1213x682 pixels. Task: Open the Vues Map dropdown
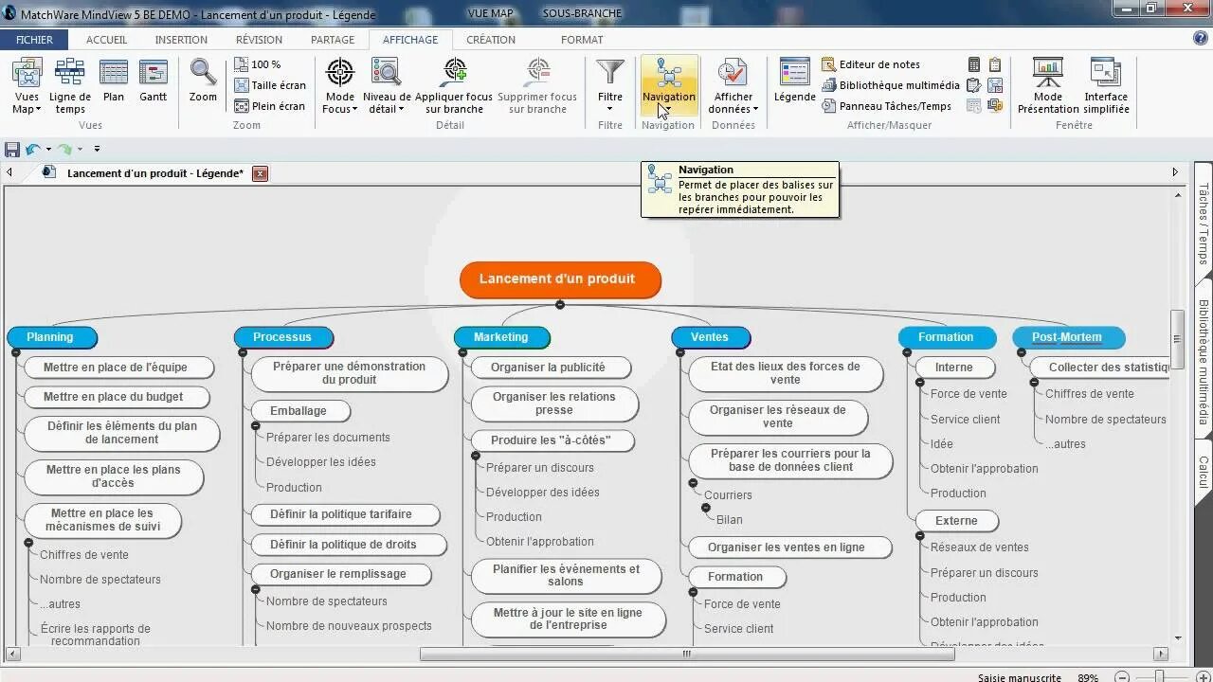click(27, 87)
